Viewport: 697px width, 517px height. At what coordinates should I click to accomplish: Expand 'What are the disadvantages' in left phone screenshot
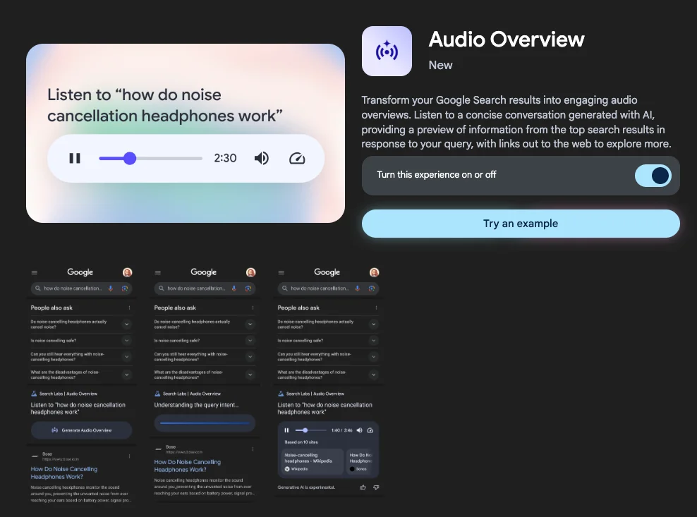tap(127, 375)
